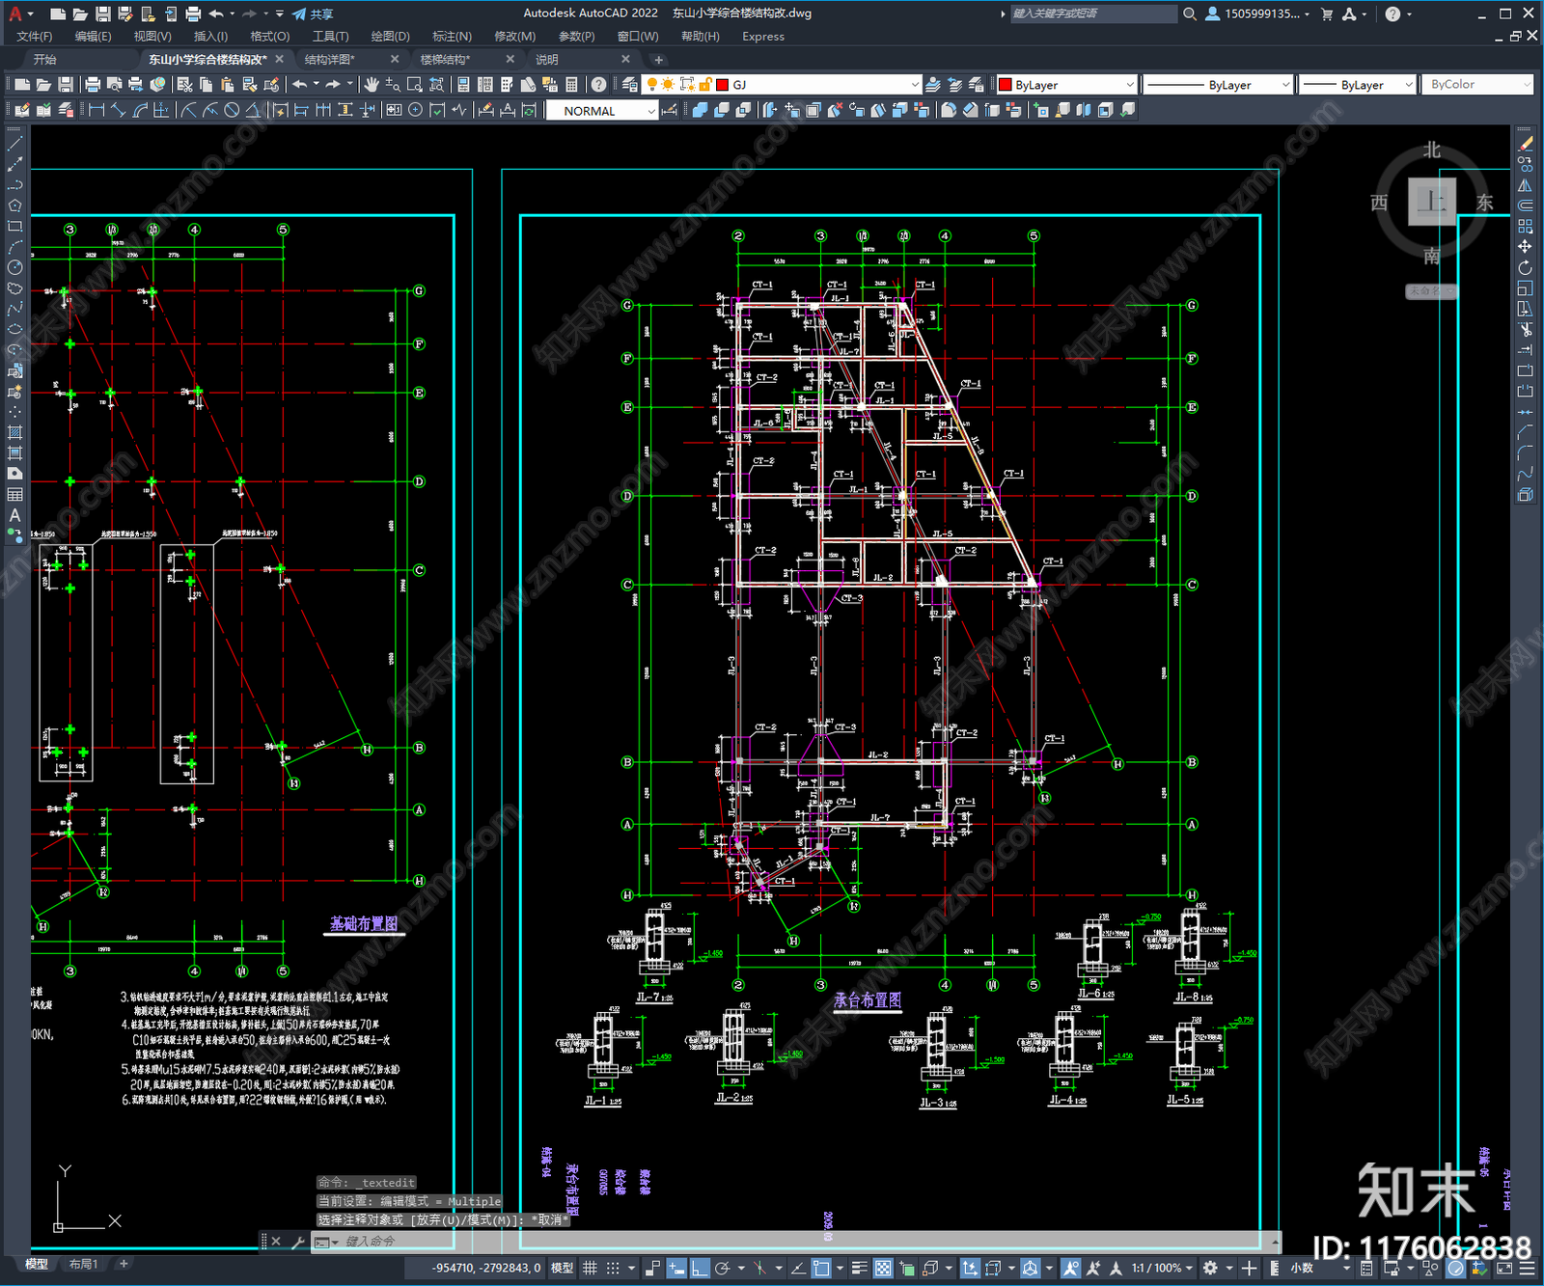This screenshot has width=1544, height=1286.
Task: Open the Plot printer icon
Action: point(93,85)
